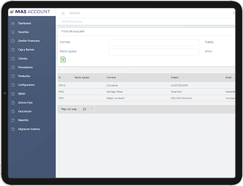The width and height of the screenshot is (243, 186).
Task: Open employee record PER2
Action: [61, 92]
